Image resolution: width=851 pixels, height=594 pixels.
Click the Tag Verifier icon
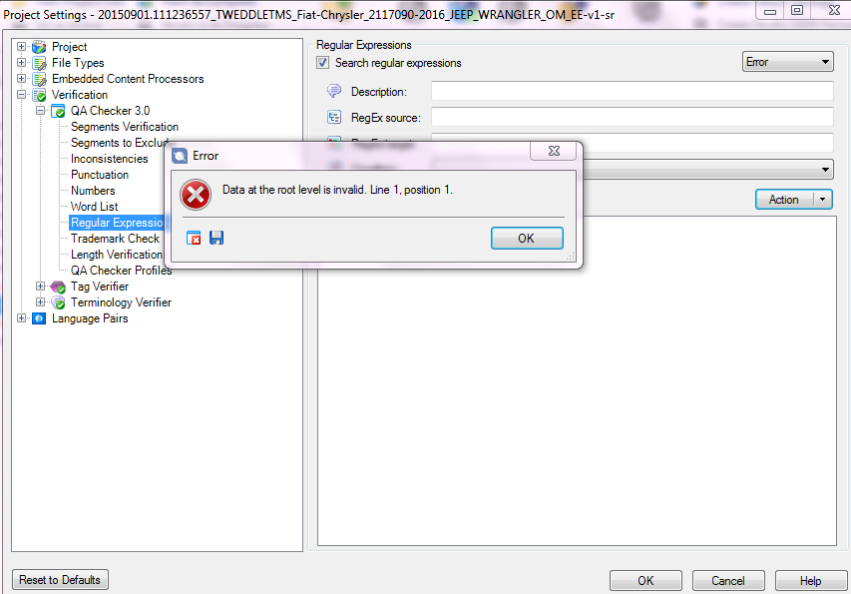(58, 287)
